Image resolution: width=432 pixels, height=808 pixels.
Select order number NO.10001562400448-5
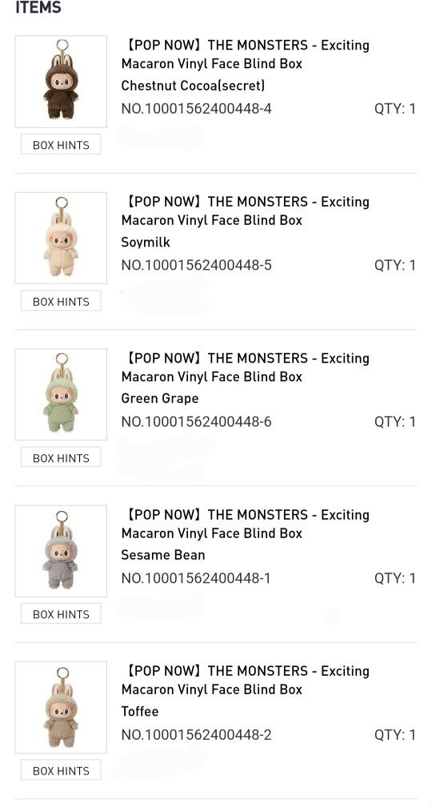click(x=196, y=265)
